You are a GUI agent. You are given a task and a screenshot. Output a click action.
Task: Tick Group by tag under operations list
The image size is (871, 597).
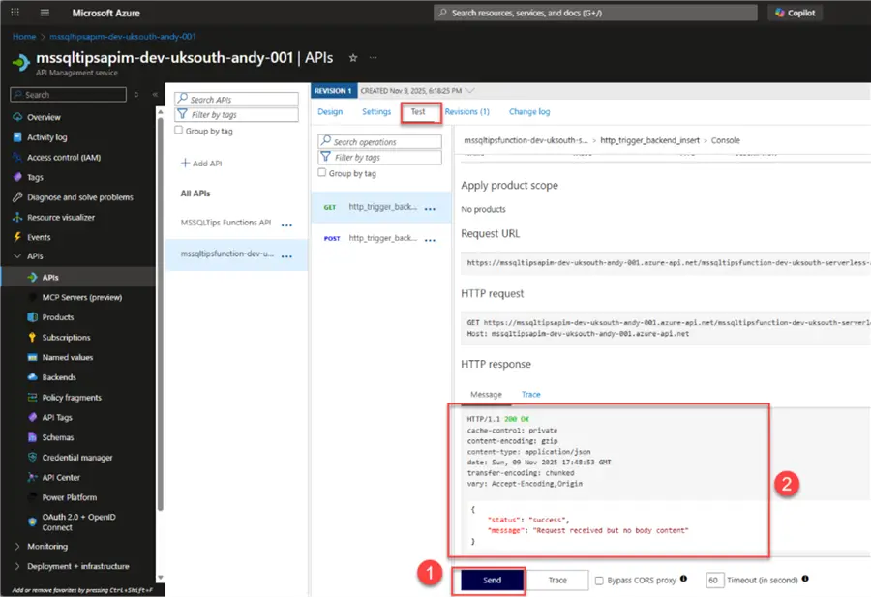321,172
